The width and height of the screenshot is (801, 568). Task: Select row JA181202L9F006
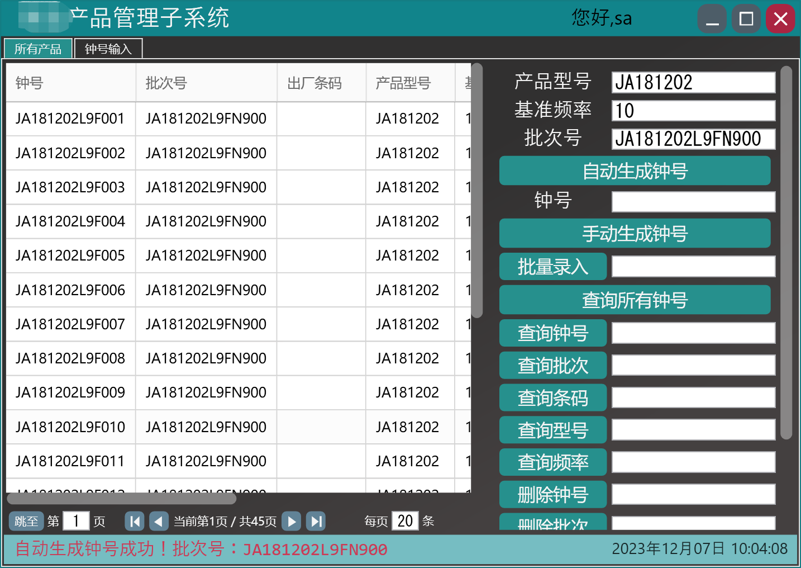point(239,290)
